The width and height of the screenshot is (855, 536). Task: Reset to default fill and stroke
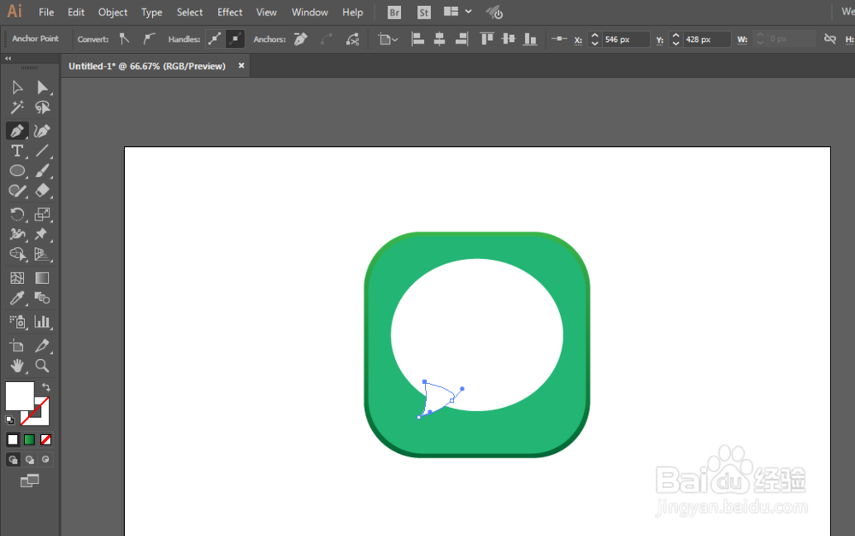point(9,420)
